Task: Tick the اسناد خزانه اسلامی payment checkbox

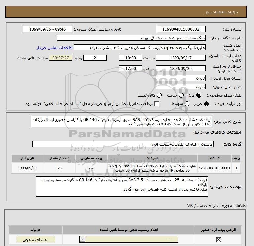Action: click(157, 104)
